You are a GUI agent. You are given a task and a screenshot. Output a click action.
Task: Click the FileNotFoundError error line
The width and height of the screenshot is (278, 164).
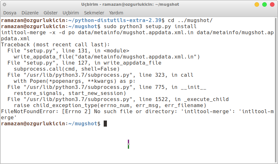click(x=137, y=114)
